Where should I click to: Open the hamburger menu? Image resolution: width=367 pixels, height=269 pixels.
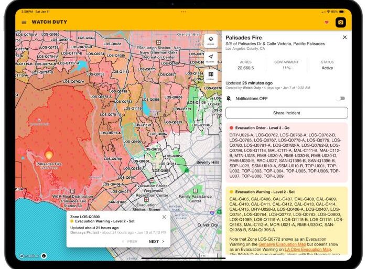point(24,23)
